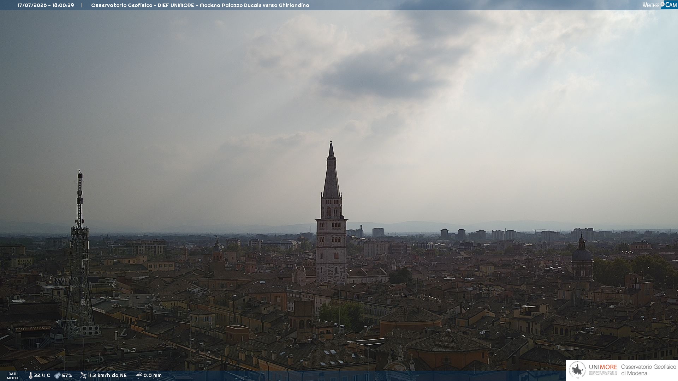Click the rainfall umbrella icon

(139, 375)
